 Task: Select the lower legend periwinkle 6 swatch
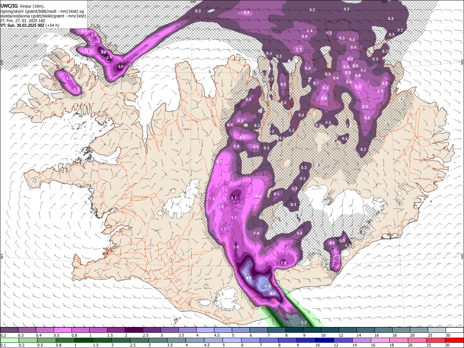[250, 340]
